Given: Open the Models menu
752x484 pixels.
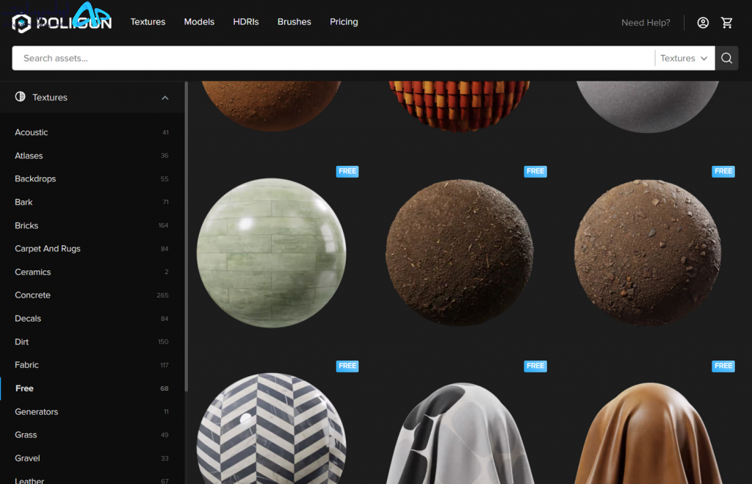Looking at the screenshot, I should [199, 21].
